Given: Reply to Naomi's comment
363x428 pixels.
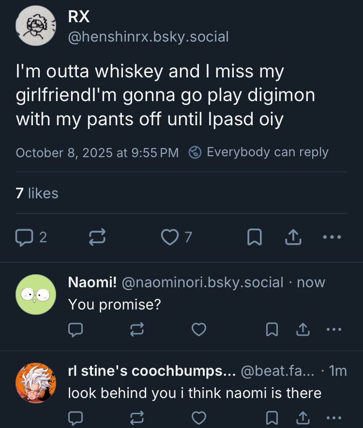Looking at the screenshot, I should click(75, 329).
